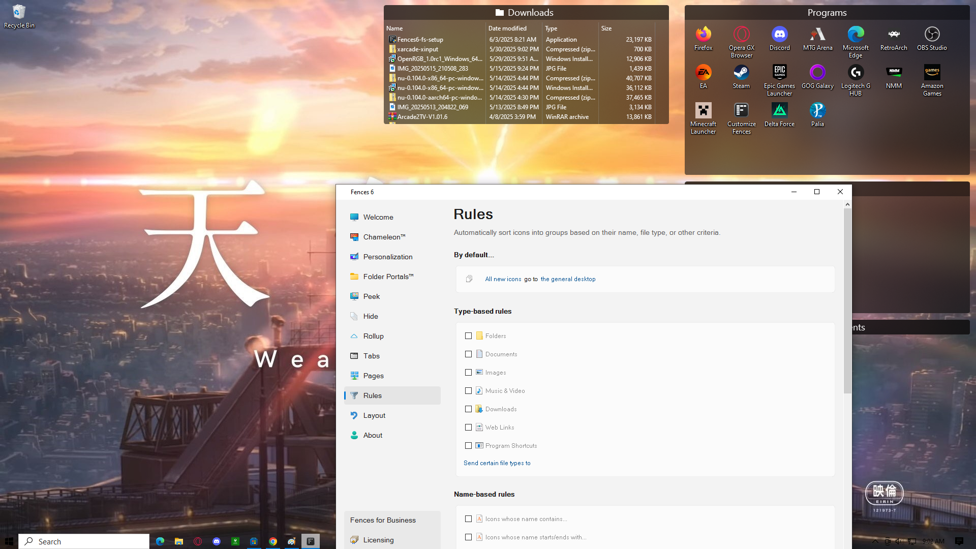Select Chameleon in the Fences sidebar
Image resolution: width=976 pixels, height=549 pixels.
392,237
